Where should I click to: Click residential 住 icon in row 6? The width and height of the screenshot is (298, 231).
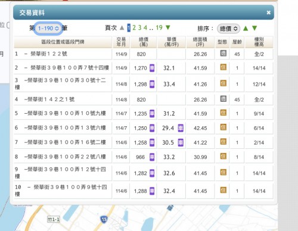223,127
